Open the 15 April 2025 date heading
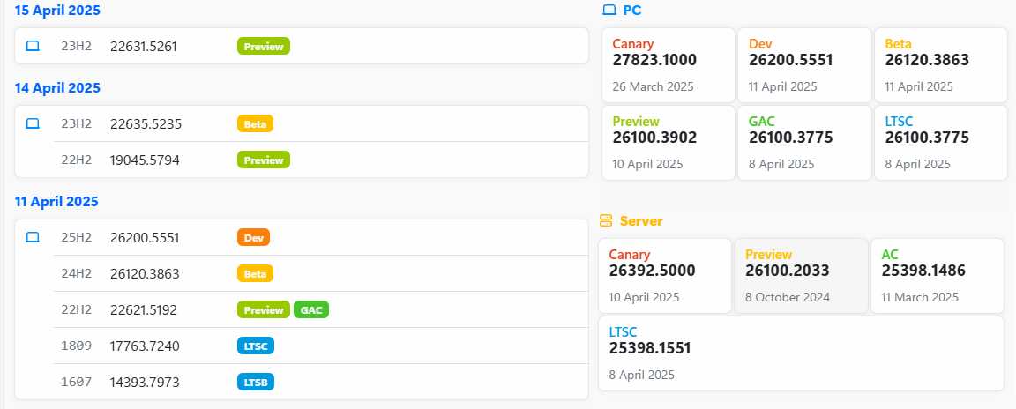This screenshot has width=1016, height=409. pyautogui.click(x=57, y=11)
